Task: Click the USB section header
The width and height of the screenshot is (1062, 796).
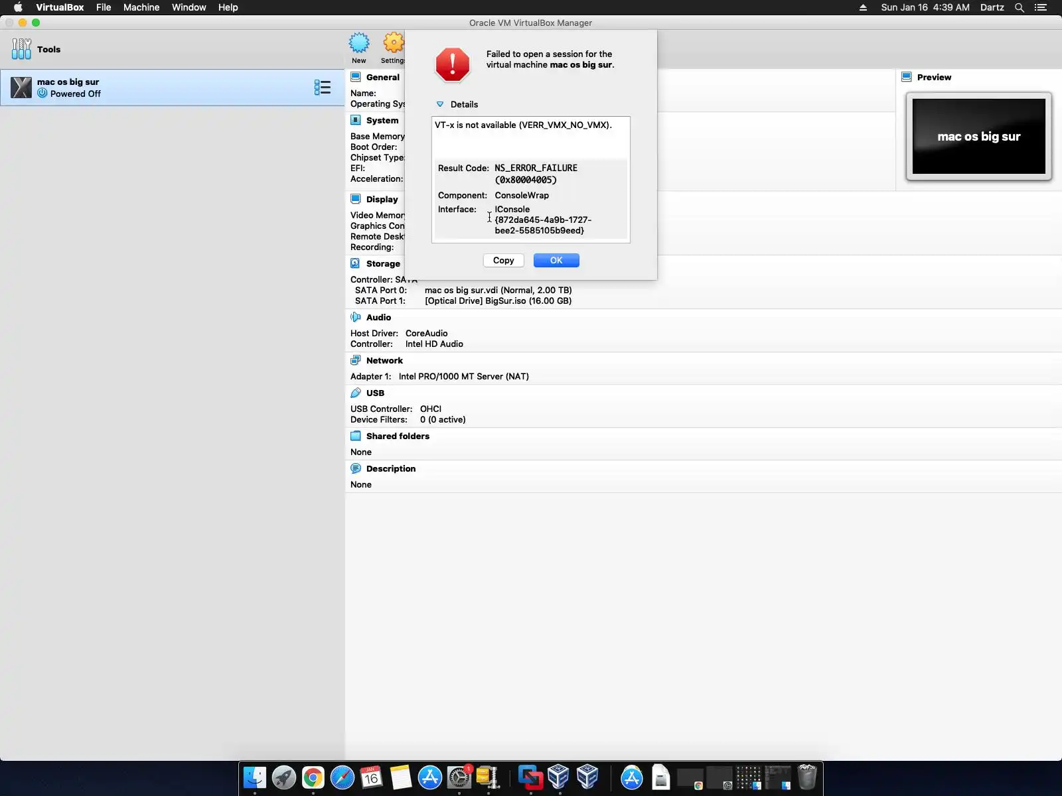Action: pos(375,393)
